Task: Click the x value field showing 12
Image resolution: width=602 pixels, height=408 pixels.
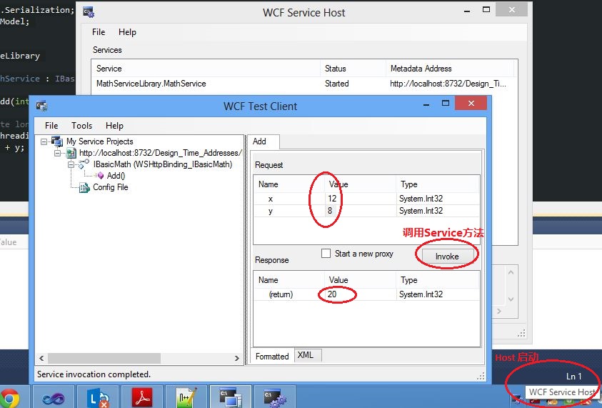Action: click(360, 199)
